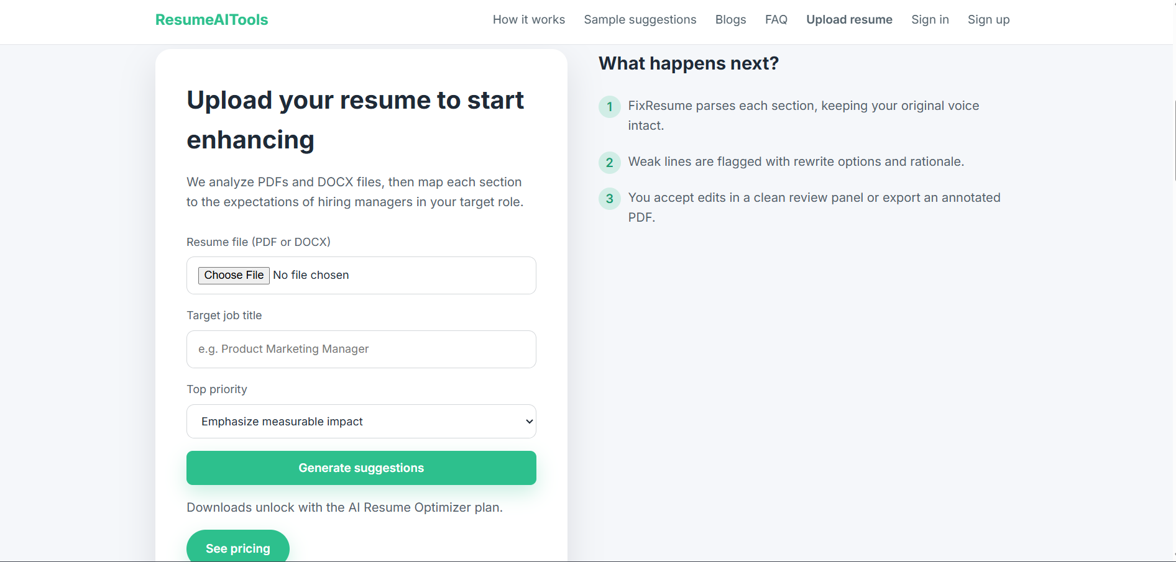Click the Sign in link
Viewport: 1176px width, 562px height.
pyautogui.click(x=930, y=19)
